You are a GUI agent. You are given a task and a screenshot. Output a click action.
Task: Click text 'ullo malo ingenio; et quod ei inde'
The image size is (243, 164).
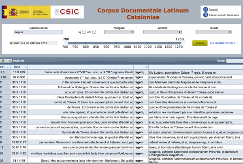[x=98, y=112]
